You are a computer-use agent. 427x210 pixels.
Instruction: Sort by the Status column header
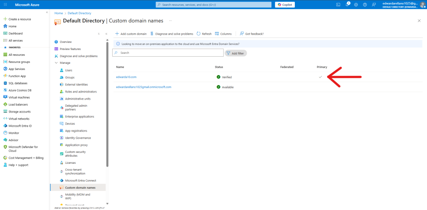(219, 67)
